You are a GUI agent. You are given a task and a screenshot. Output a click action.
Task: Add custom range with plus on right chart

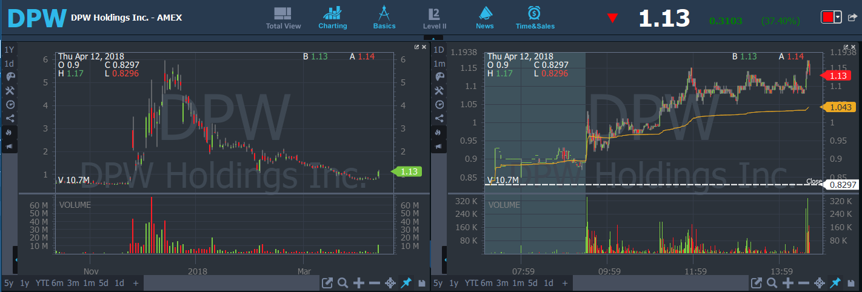565,283
